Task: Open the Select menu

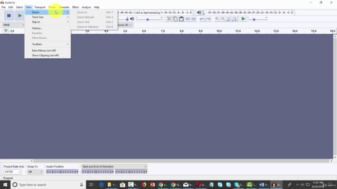Action: coord(19,7)
